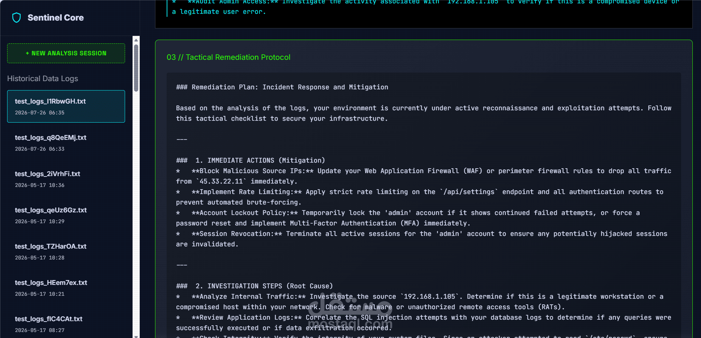The image size is (701, 338).
Task: Click the Historical Data Logs heading
Action: click(x=43, y=79)
